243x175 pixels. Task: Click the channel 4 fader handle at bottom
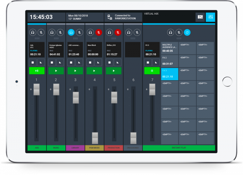(x=95, y=138)
